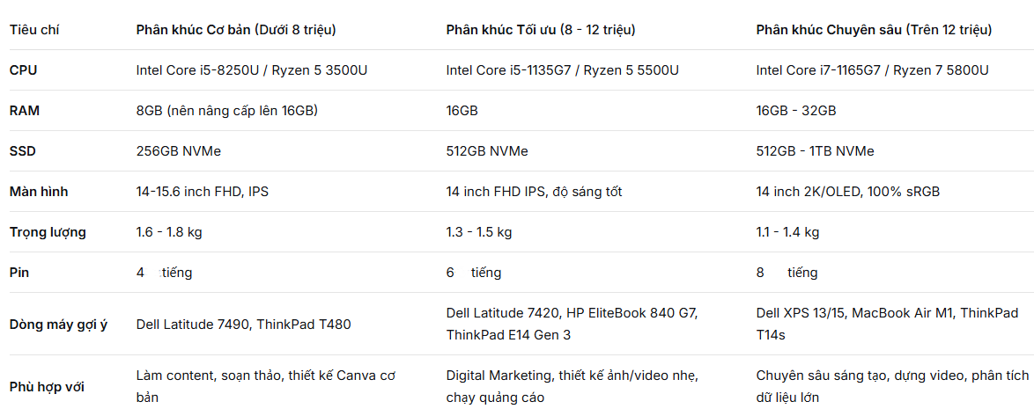Click the "Phù hợp với" row label
1034x416 pixels.
coord(47,386)
